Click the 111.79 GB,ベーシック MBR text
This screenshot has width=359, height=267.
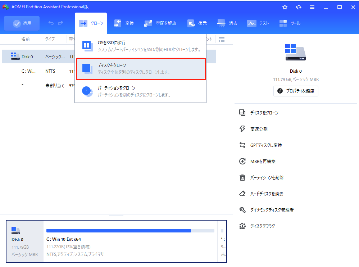[296, 80]
